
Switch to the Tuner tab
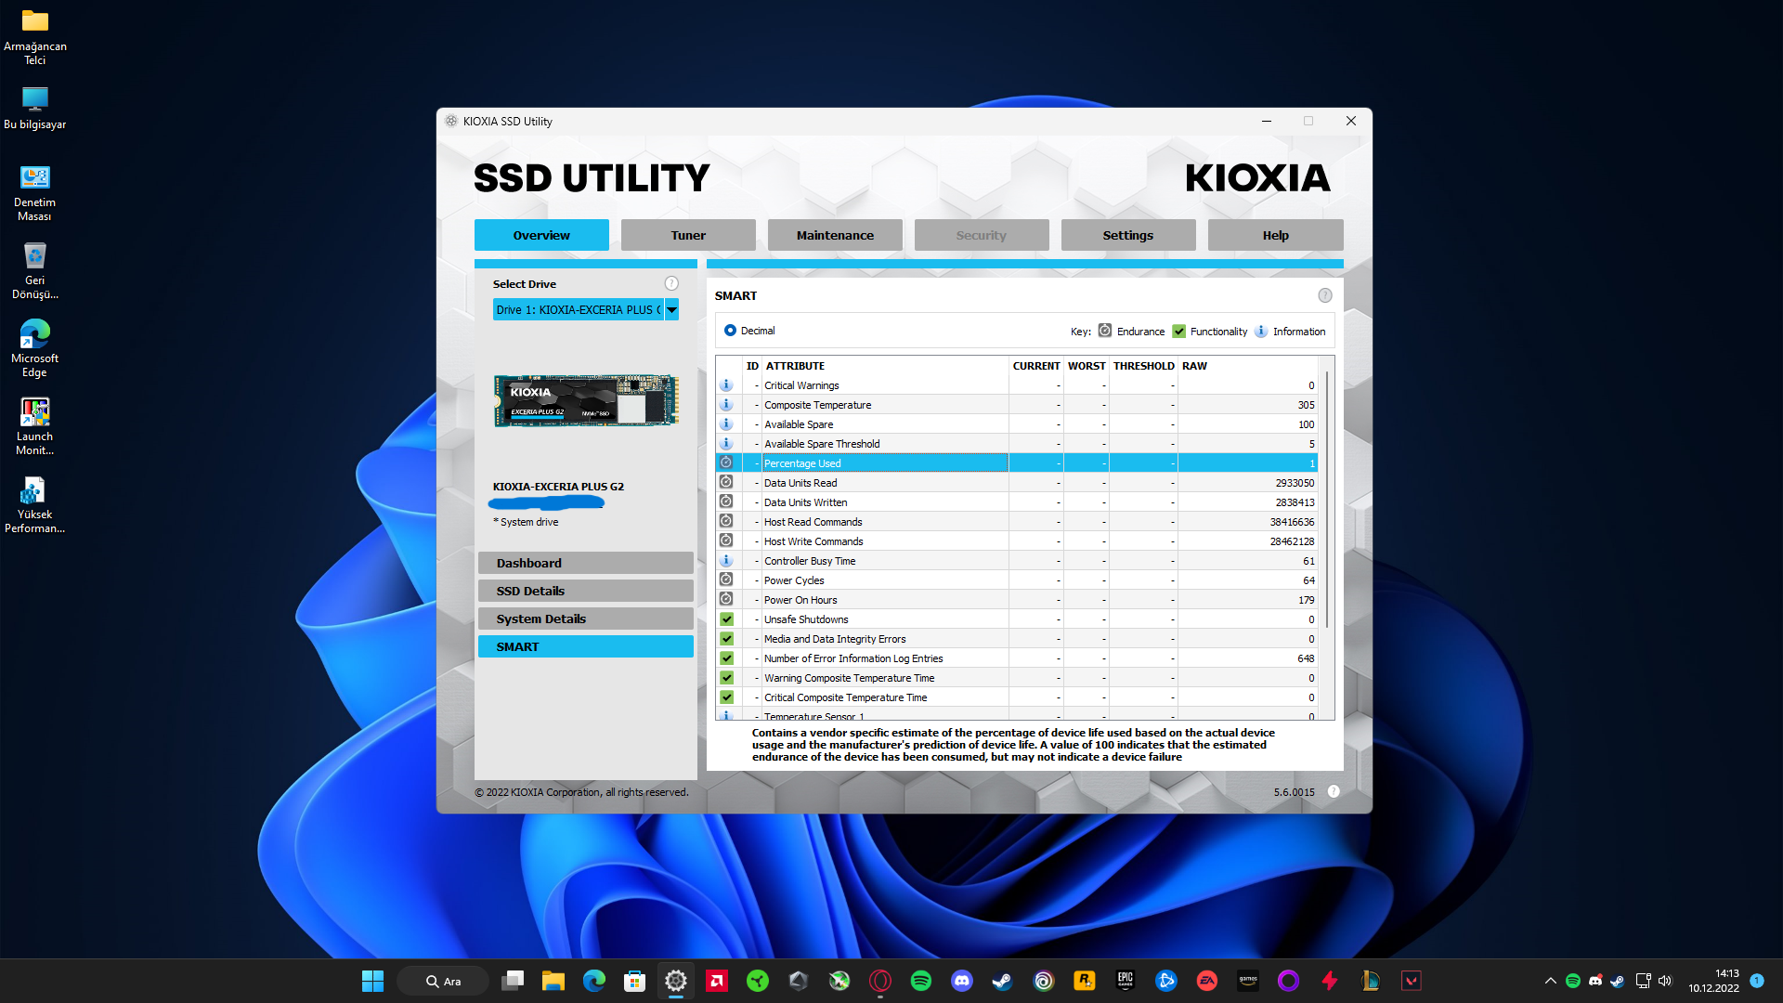point(688,235)
